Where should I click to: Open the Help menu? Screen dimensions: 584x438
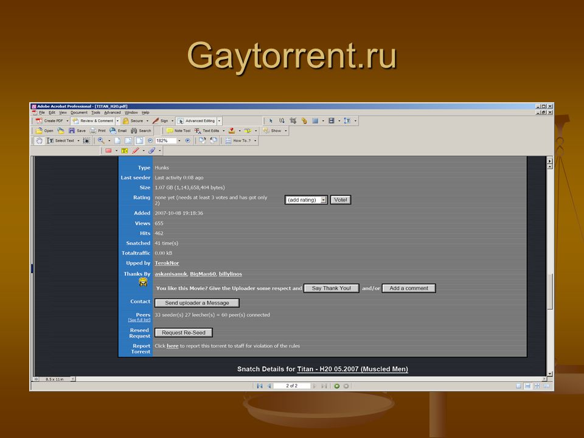tap(145, 112)
